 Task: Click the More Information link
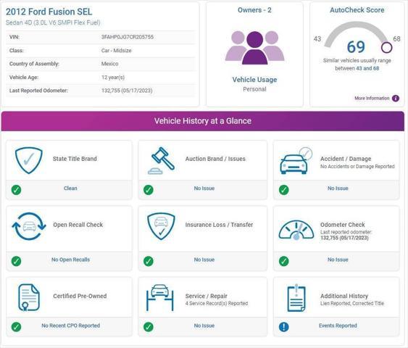click(372, 98)
